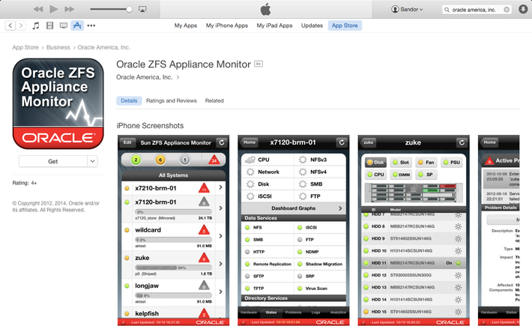Click the gray status counter 1
The image size is (532, 332).
pyautogui.click(x=184, y=160)
